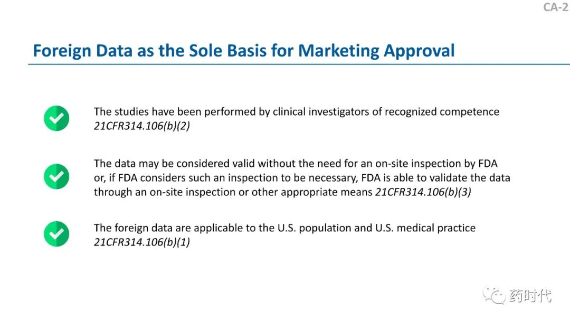Click the slide title Foreign Data heading
The image size is (570, 321).
tap(243, 51)
